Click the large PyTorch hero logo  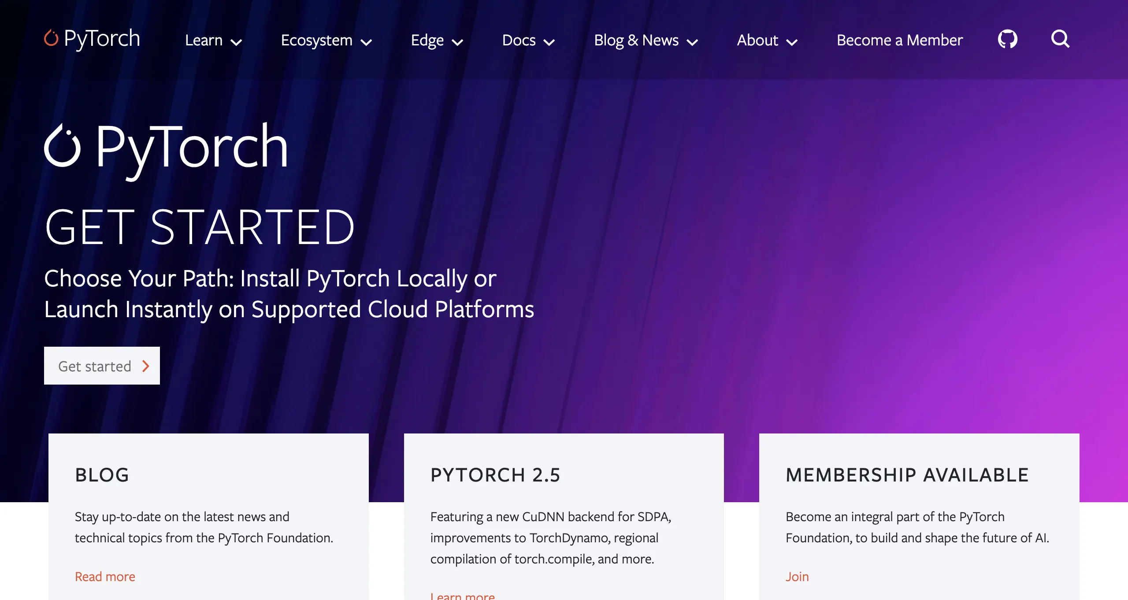(x=166, y=149)
